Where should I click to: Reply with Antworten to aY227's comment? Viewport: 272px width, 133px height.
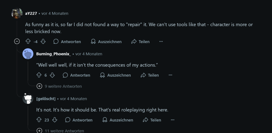(67, 42)
